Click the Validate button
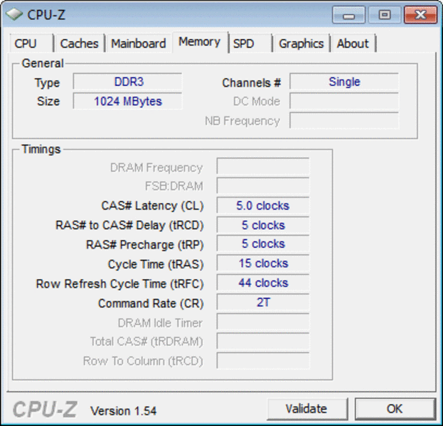 click(x=307, y=408)
